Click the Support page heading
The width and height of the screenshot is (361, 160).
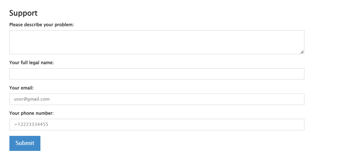pyautogui.click(x=23, y=13)
